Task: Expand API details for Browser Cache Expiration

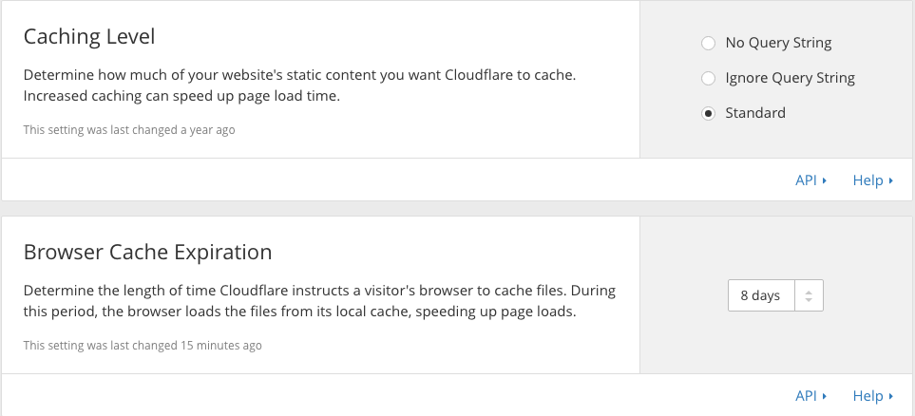Action: pyautogui.click(x=806, y=396)
